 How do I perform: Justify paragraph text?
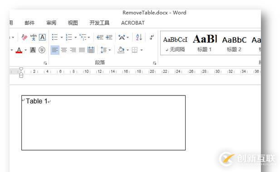pyautogui.click(x=82, y=50)
